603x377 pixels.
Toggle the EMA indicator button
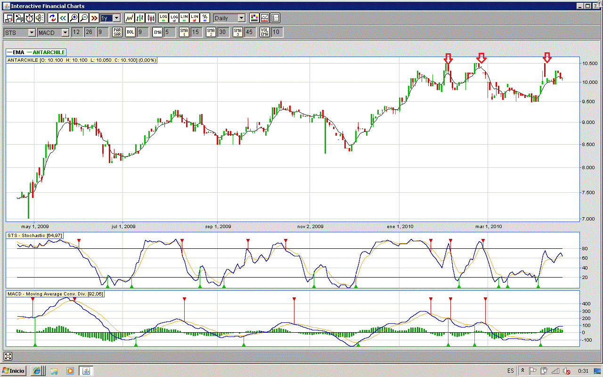coord(158,33)
